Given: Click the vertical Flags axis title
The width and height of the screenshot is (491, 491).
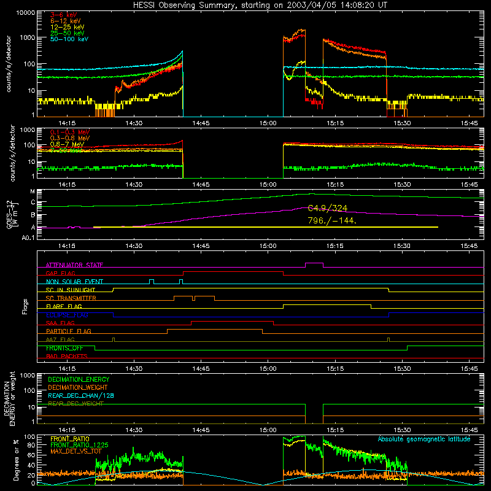Looking at the screenshot, I should 25,306.
